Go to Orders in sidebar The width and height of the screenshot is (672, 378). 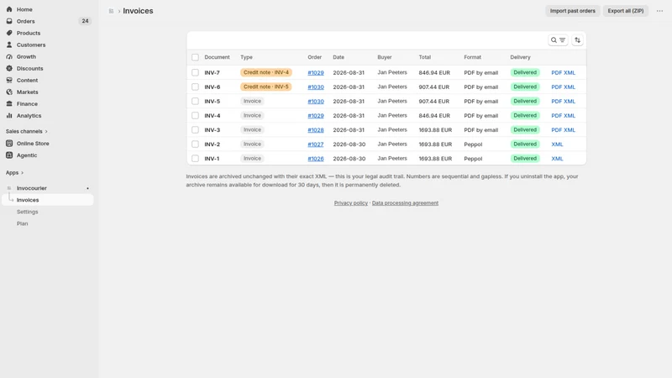point(26,21)
